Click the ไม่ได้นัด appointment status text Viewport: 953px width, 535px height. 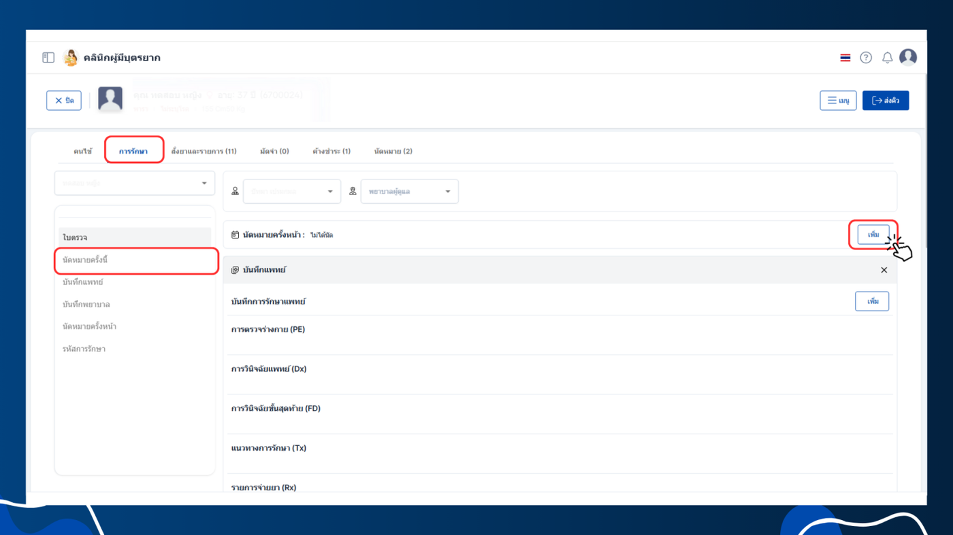tap(321, 235)
